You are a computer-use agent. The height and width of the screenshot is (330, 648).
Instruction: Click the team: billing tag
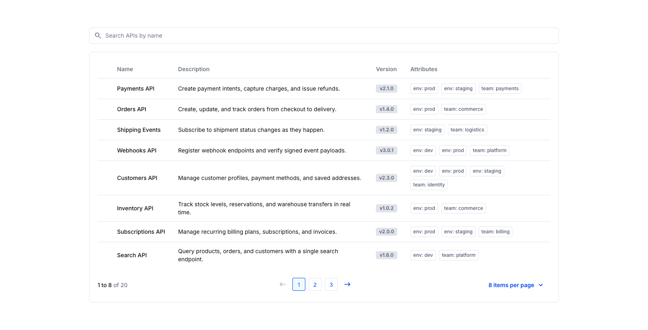coord(495,232)
